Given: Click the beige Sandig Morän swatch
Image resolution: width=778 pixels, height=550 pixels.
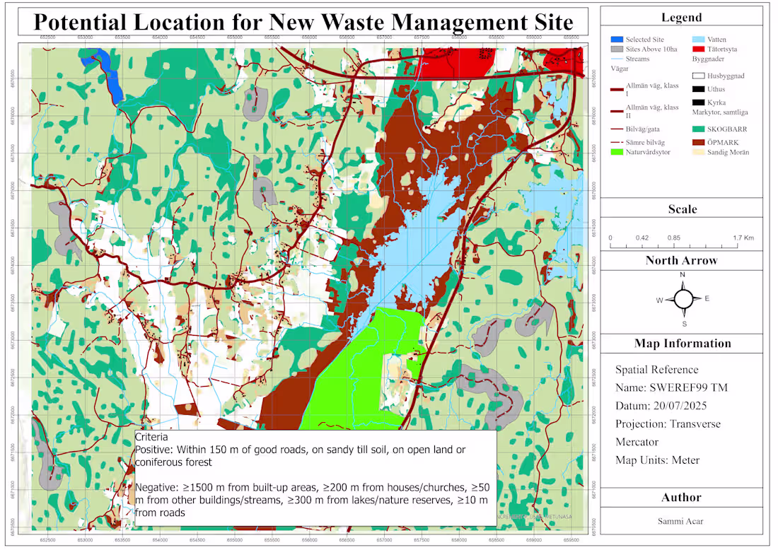Looking at the screenshot, I should click(698, 152).
